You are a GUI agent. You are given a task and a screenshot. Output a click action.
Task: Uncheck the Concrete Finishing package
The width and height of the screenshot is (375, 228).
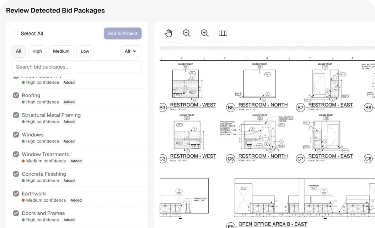tap(16, 174)
